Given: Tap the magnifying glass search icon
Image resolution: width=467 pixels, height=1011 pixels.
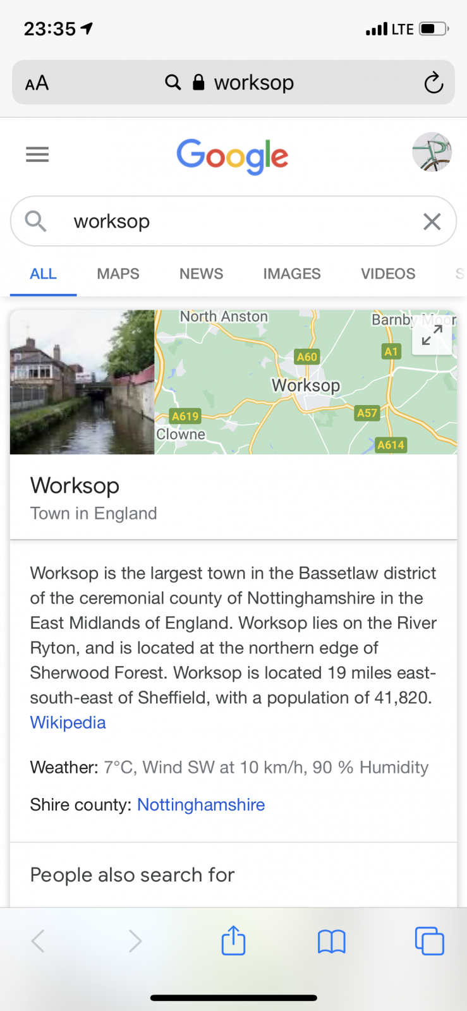Looking at the screenshot, I should point(35,221).
